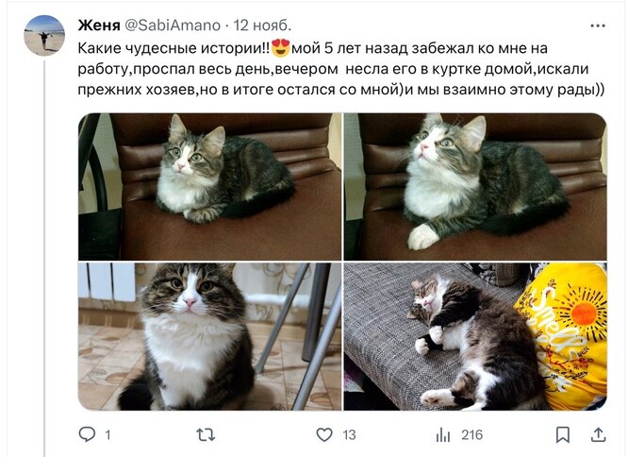Click the heart-eyes emoji in the tweet

pos(280,48)
